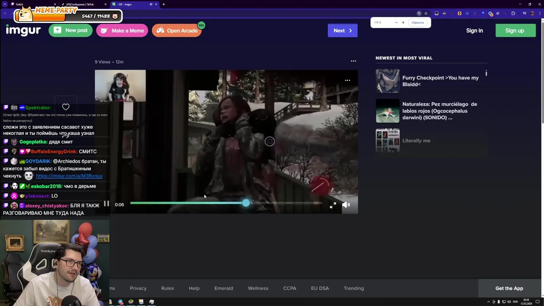The height and width of the screenshot is (306, 544).
Task: Open the Naturaleza post thumbnail
Action: (388, 111)
